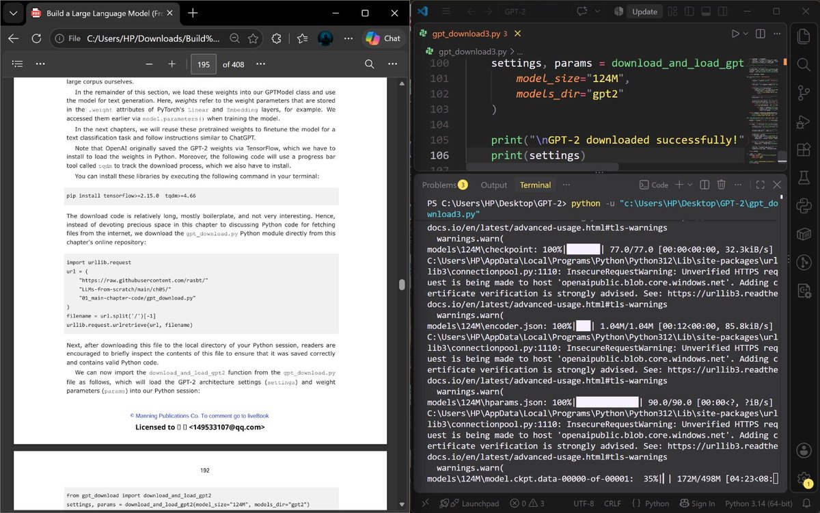
Task: Select Python 3.14 (64-bit) interpreter
Action: (x=757, y=503)
